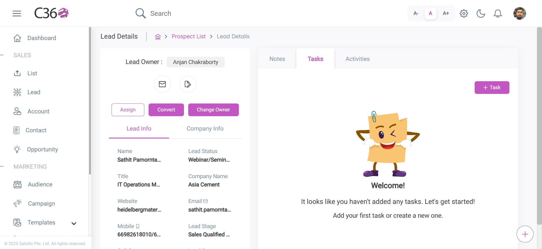Switch to the Activities tab
Image resolution: width=542 pixels, height=249 pixels.
pos(357,59)
